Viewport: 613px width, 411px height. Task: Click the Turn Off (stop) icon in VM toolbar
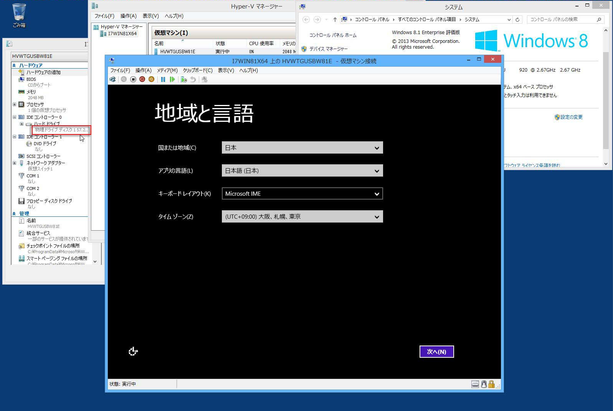coord(133,79)
